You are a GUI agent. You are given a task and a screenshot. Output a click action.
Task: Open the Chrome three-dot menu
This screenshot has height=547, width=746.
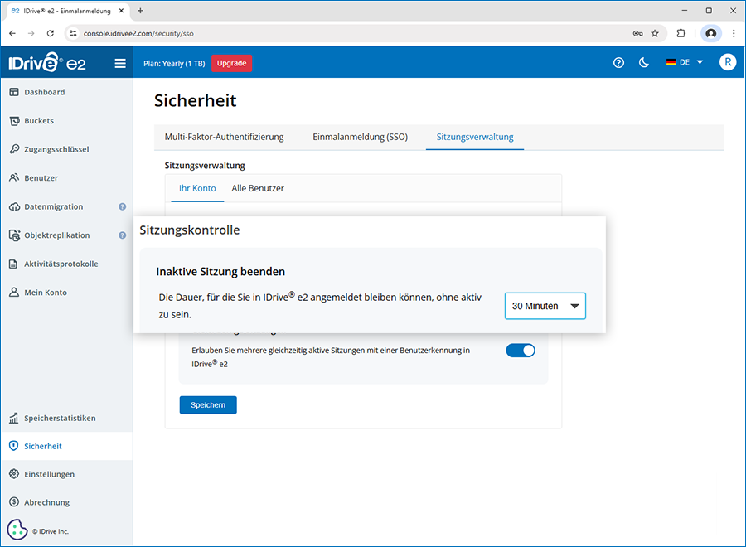(734, 33)
